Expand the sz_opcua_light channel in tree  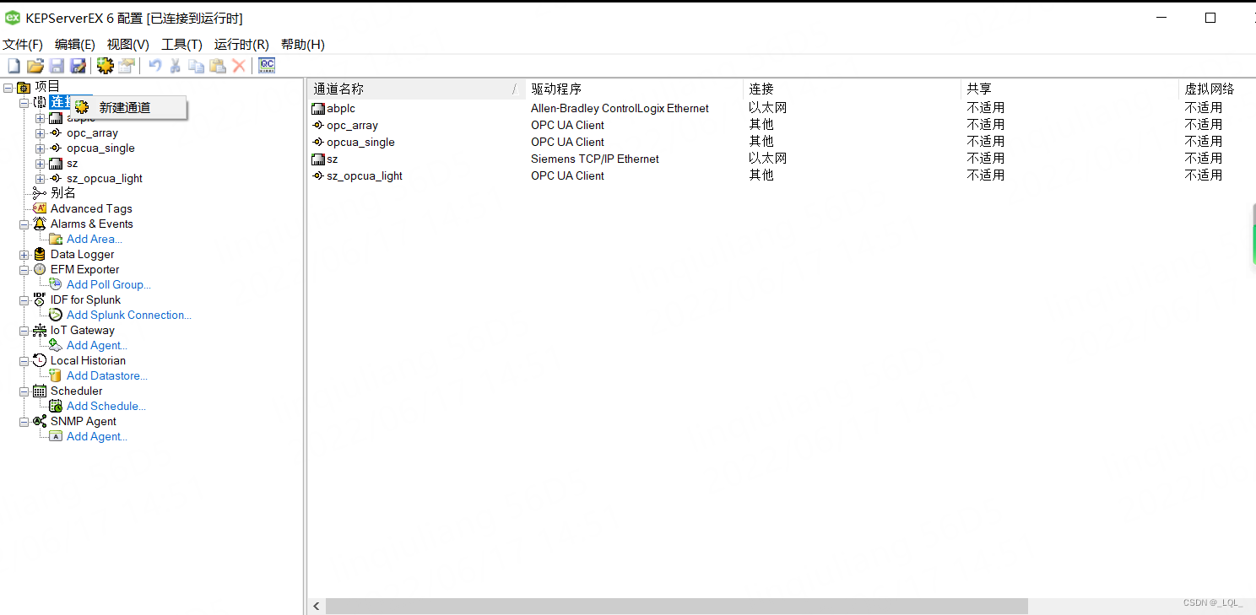40,178
